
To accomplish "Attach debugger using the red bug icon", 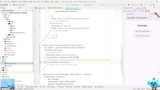I will tap(126, 5).
